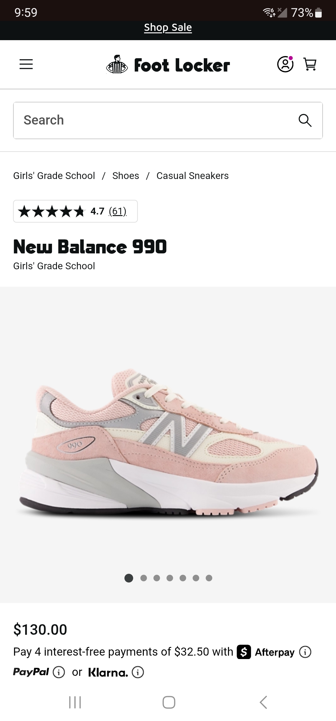The image size is (336, 721).
Task: Tap the pink New Balance 990 image
Action: coord(168,442)
